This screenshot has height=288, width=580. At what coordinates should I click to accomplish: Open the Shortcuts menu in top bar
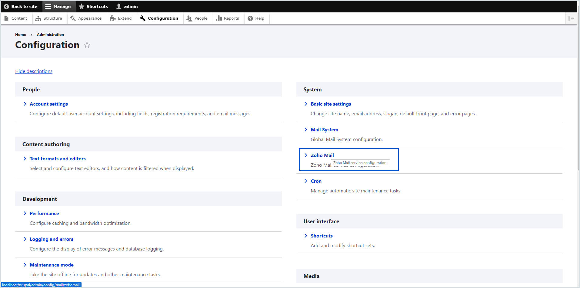93,6
